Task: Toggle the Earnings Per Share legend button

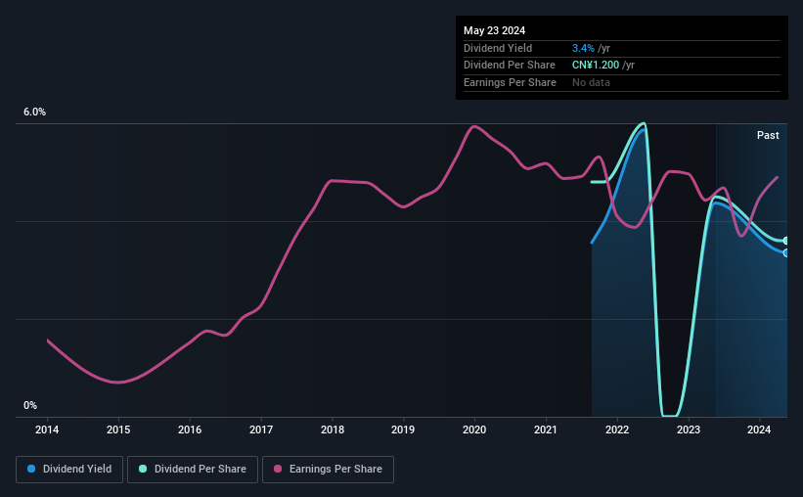Action: tap(328, 470)
